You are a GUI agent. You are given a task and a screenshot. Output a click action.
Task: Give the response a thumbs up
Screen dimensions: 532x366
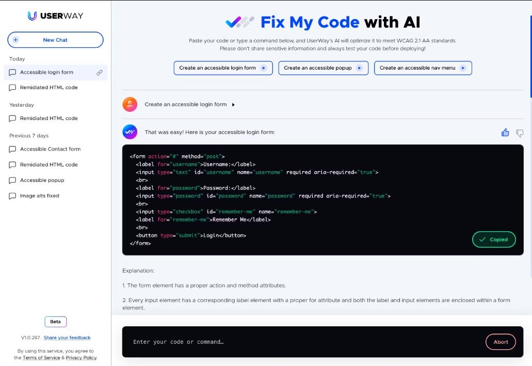coord(505,132)
